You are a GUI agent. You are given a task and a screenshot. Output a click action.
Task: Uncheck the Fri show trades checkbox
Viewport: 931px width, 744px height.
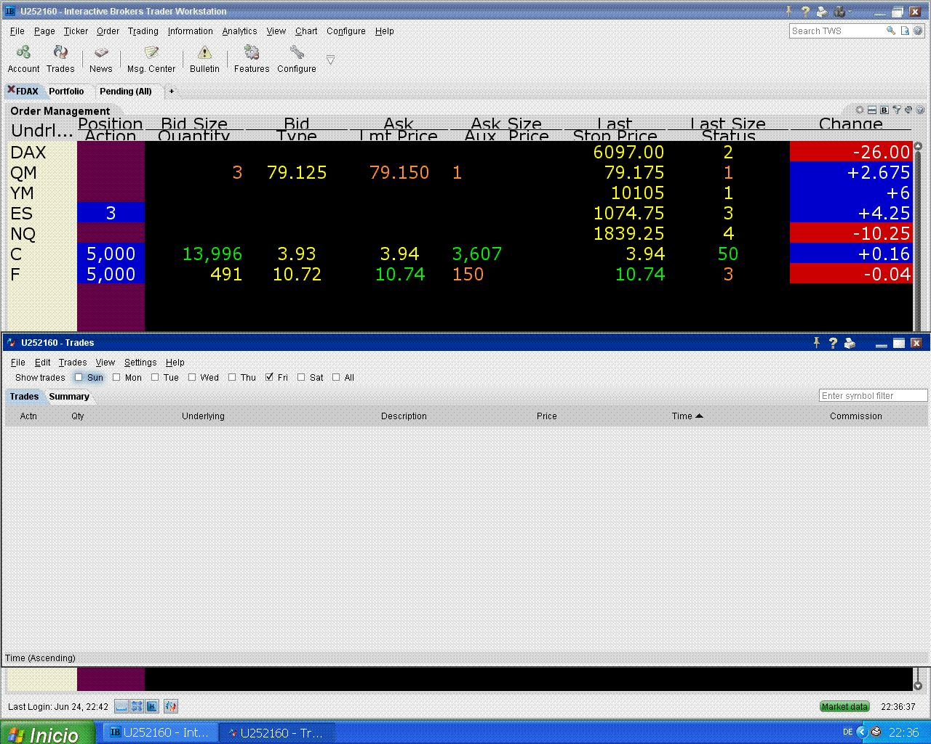(x=269, y=377)
